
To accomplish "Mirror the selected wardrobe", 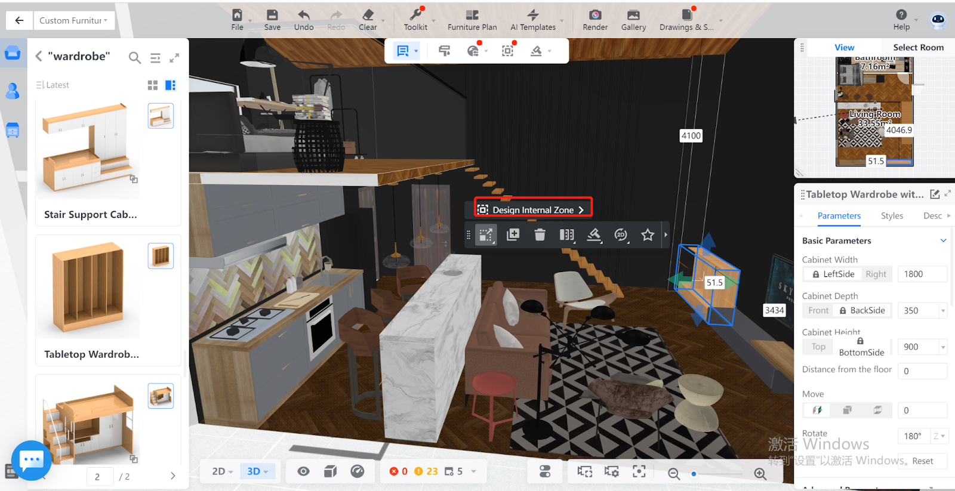I will coord(566,235).
